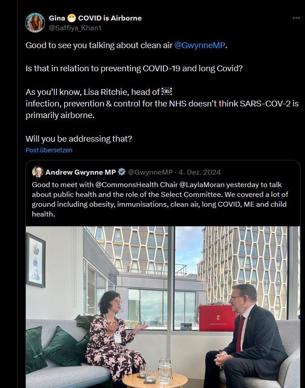Click the red gift box in the photo
Image resolution: width=305 pixels, height=388 pixels.
tap(217, 318)
